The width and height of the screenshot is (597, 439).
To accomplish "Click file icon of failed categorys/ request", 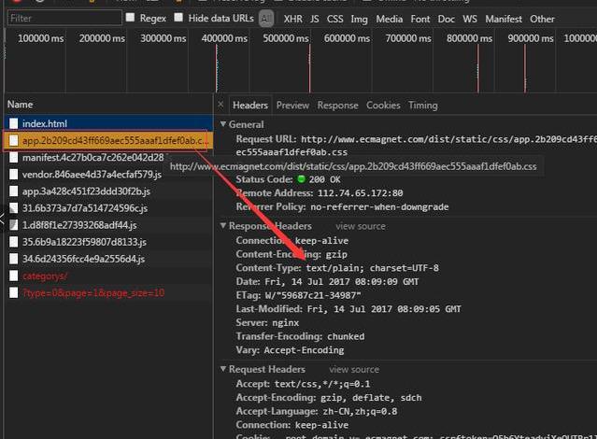I will coord(13,276).
